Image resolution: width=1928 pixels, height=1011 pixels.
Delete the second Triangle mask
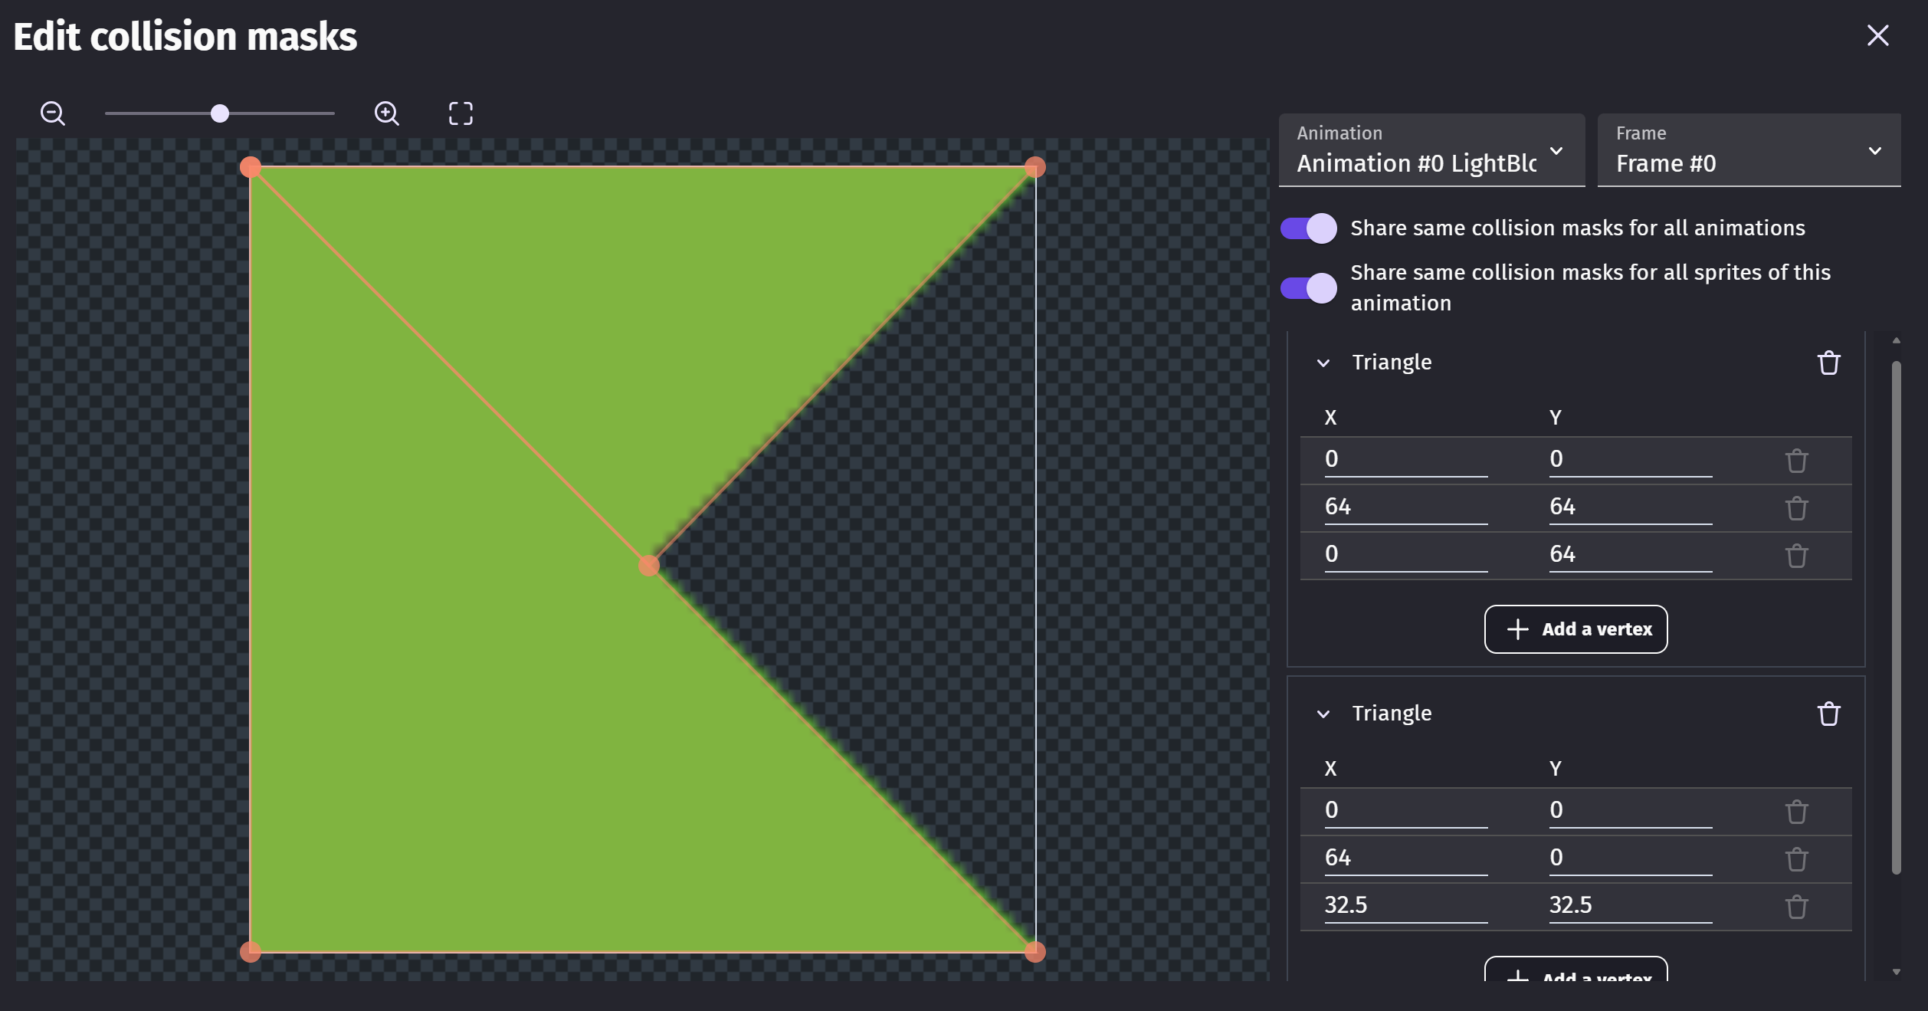pyautogui.click(x=1829, y=714)
